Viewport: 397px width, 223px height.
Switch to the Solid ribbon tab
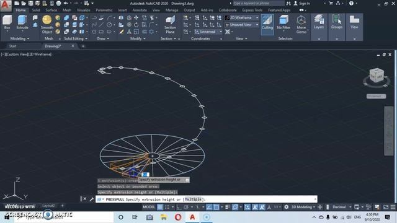36,10
